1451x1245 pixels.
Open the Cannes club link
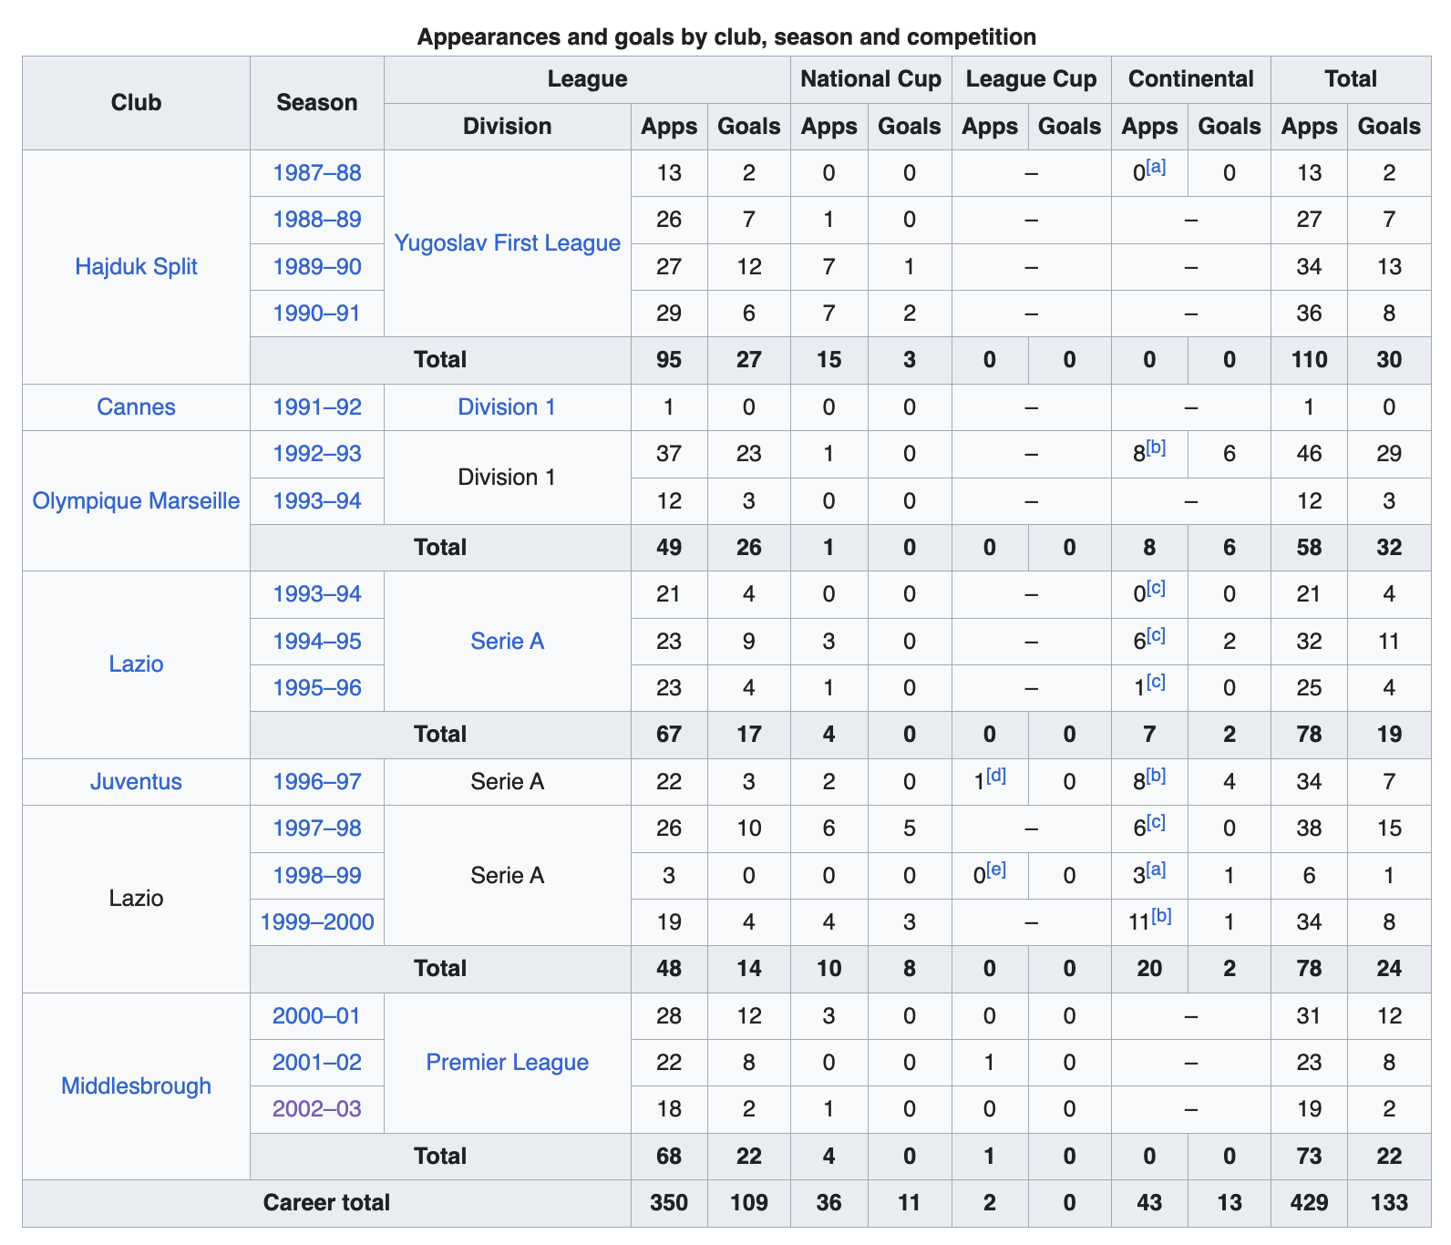click(136, 407)
